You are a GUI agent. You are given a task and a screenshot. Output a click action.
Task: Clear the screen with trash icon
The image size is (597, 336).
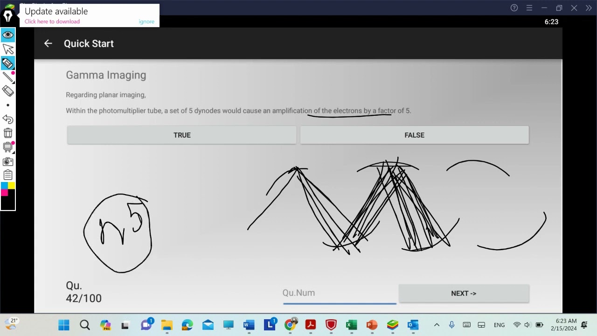coord(7,133)
